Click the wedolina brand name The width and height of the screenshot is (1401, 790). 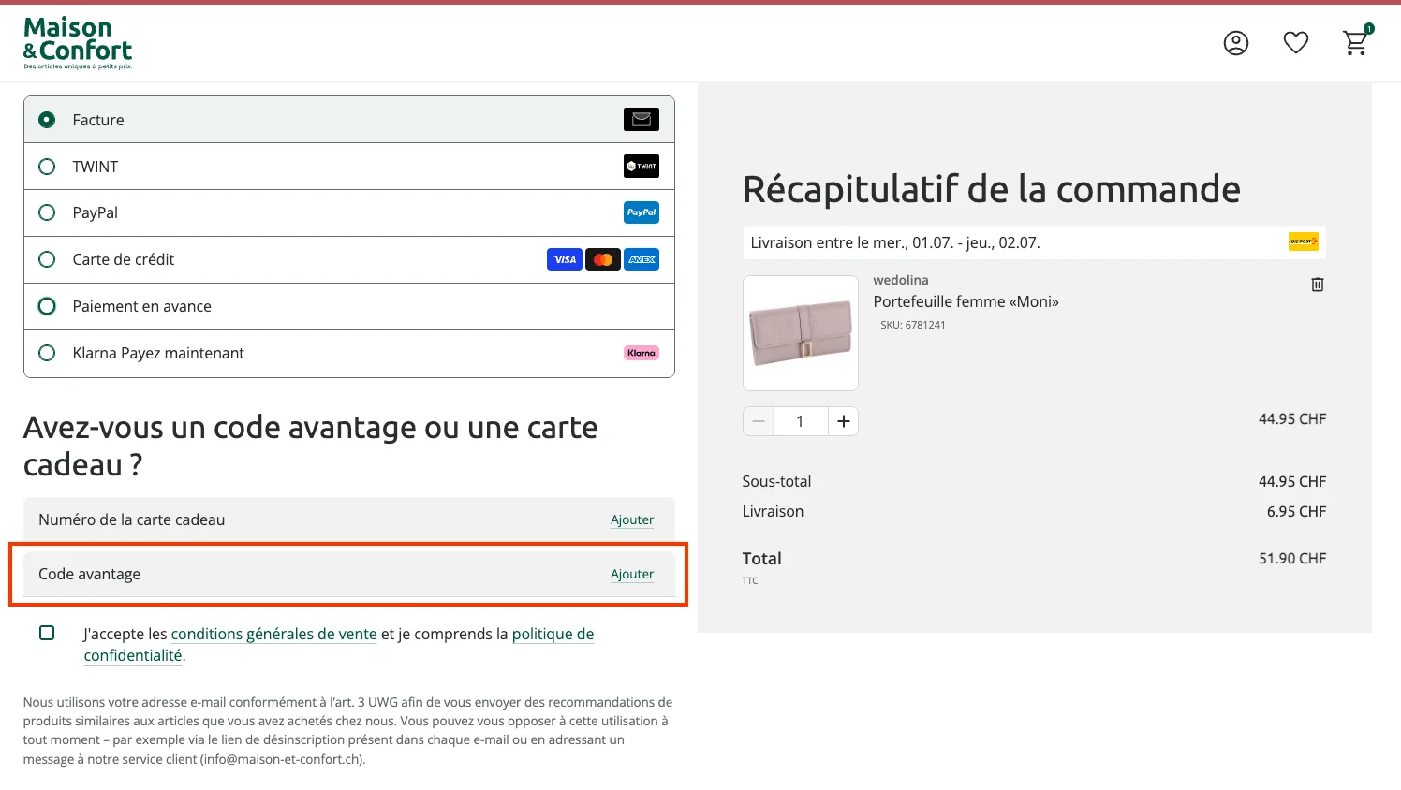click(901, 280)
